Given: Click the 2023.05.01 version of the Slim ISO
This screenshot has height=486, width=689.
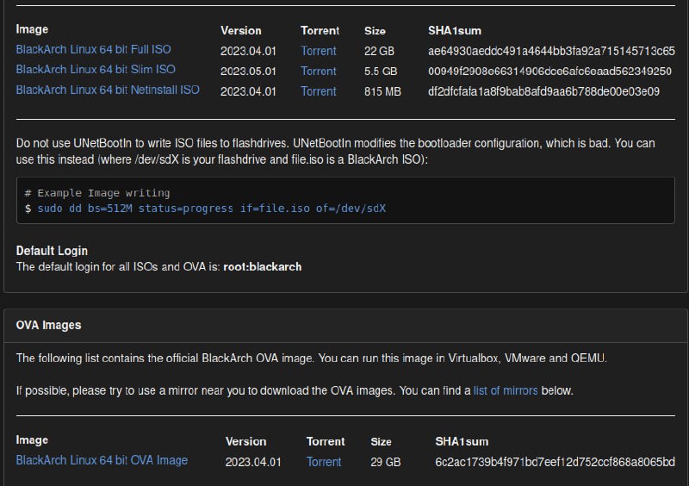Looking at the screenshot, I should tap(248, 72).
